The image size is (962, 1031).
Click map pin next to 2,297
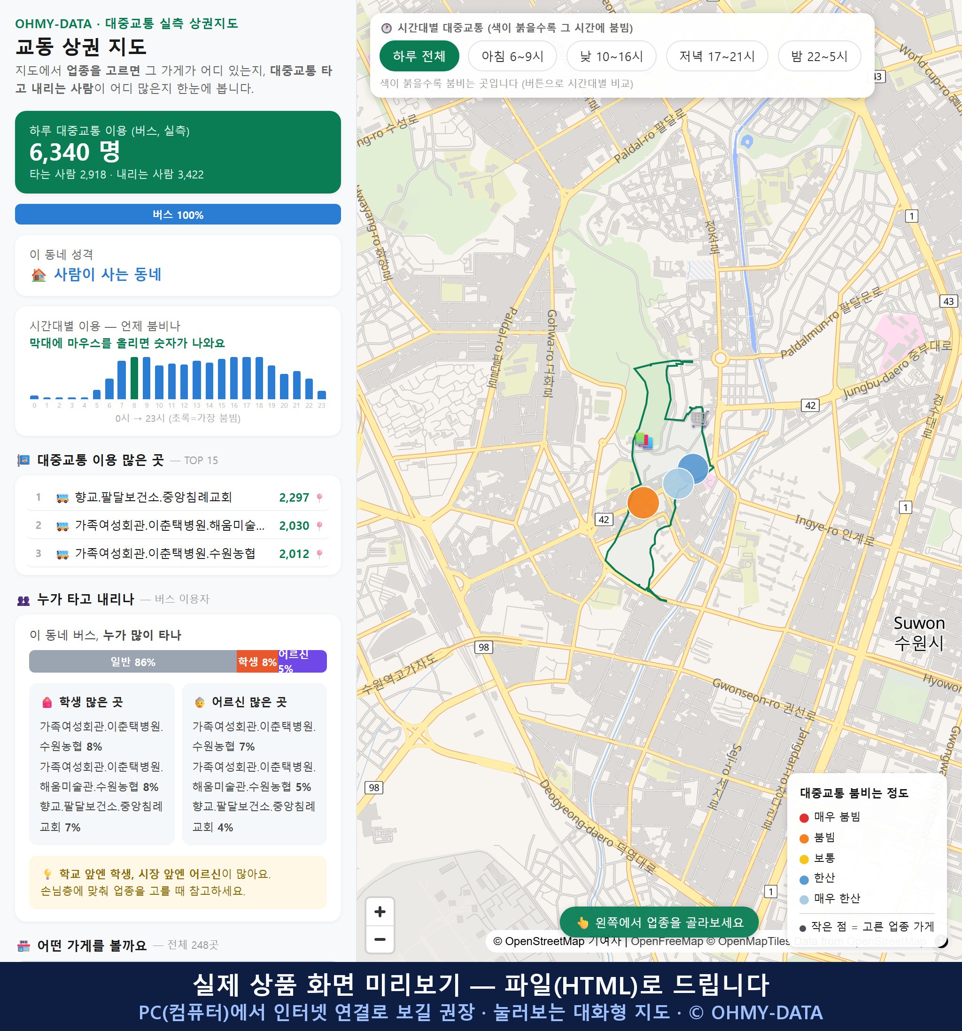319,498
